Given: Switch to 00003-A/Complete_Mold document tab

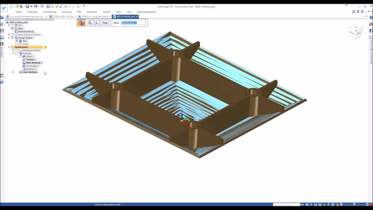Looking at the screenshot, I should tap(94, 17).
